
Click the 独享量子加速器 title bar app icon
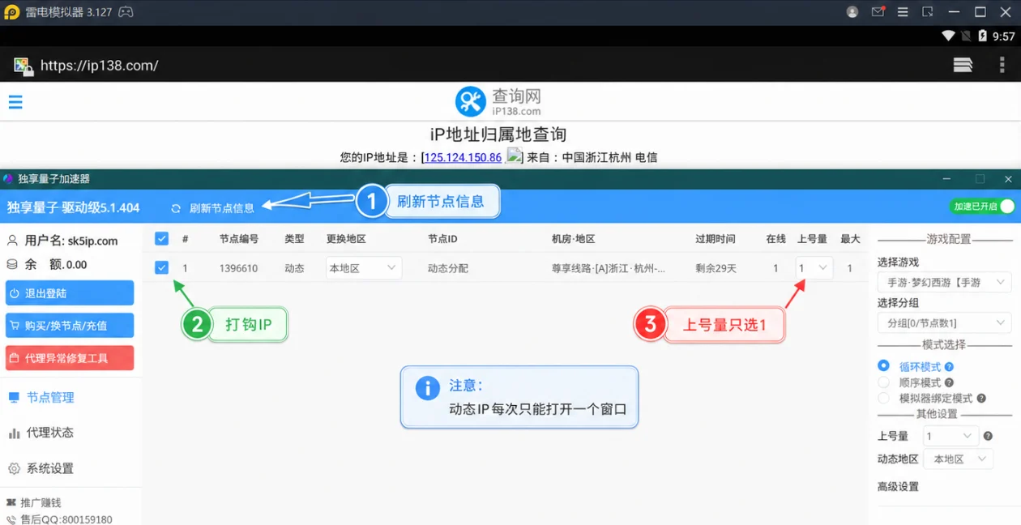(x=8, y=179)
